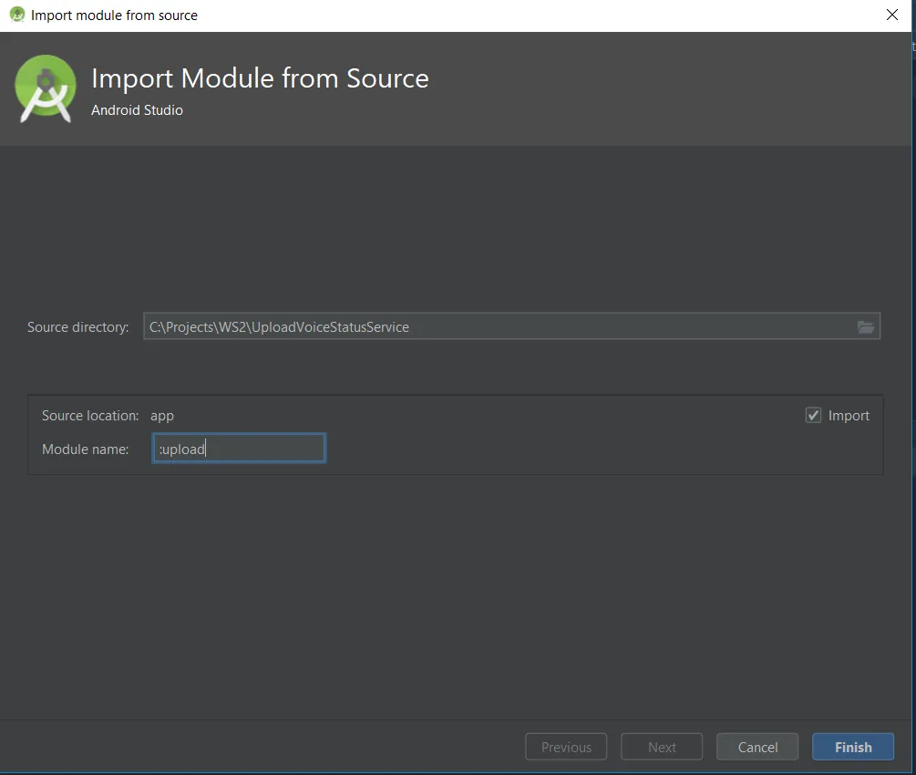Click the "Android Studio" subtitle text
Screen dimensions: 916x775
[137, 110]
